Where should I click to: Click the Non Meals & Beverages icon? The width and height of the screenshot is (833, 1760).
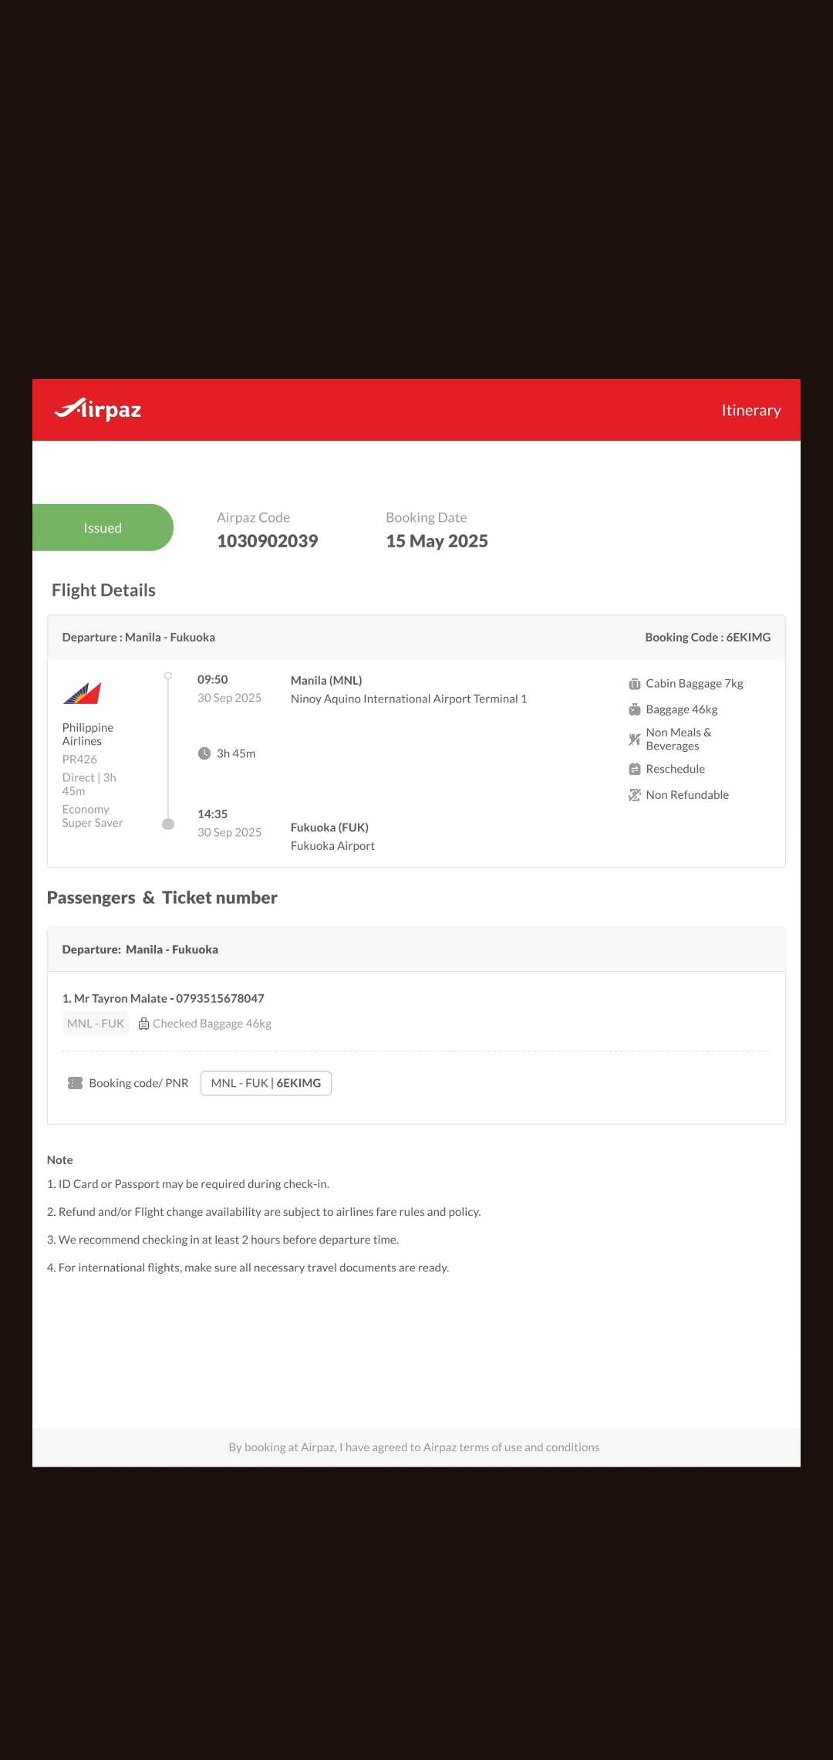(x=634, y=740)
